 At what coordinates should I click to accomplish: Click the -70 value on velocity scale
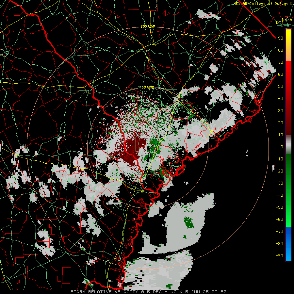279,232
